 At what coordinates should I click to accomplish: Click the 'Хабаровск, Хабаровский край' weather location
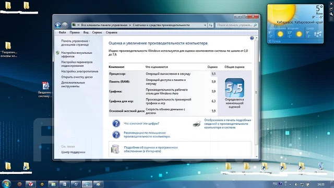(300, 22)
